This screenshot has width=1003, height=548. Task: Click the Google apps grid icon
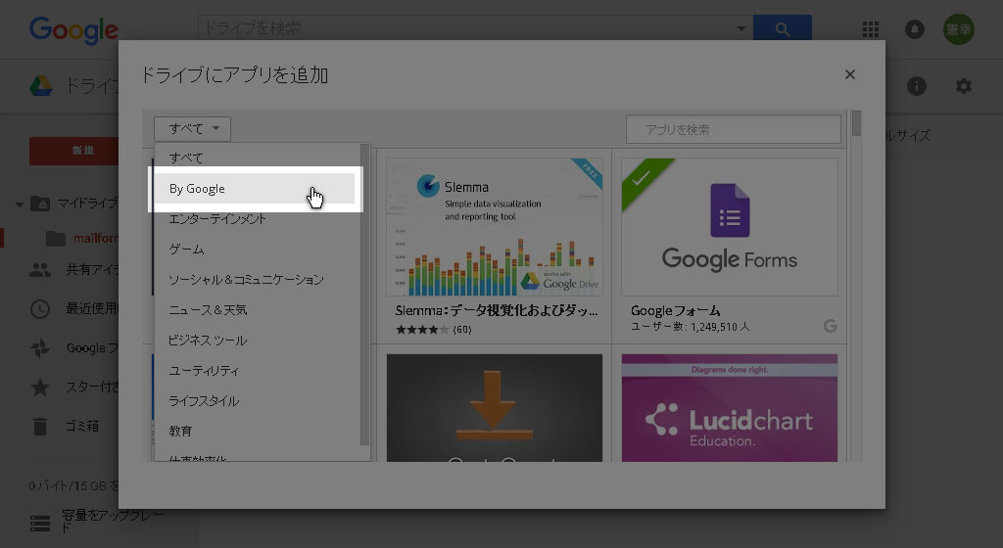click(870, 29)
